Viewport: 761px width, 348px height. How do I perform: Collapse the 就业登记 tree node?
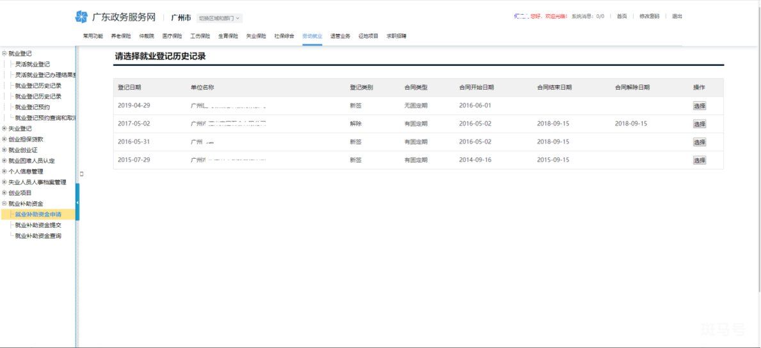4,53
